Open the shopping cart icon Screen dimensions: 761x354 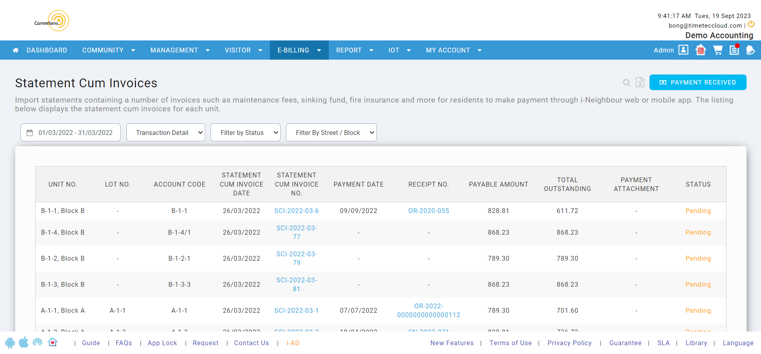718,50
